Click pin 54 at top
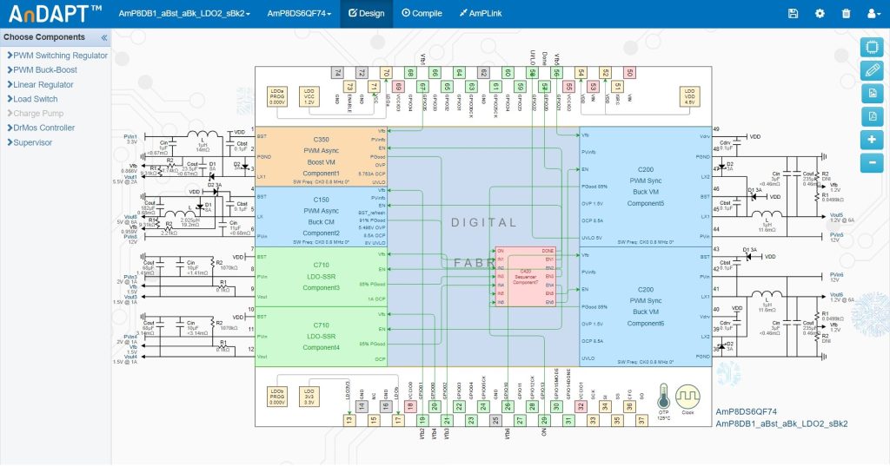This screenshot has height=466, width=890. tap(580, 73)
